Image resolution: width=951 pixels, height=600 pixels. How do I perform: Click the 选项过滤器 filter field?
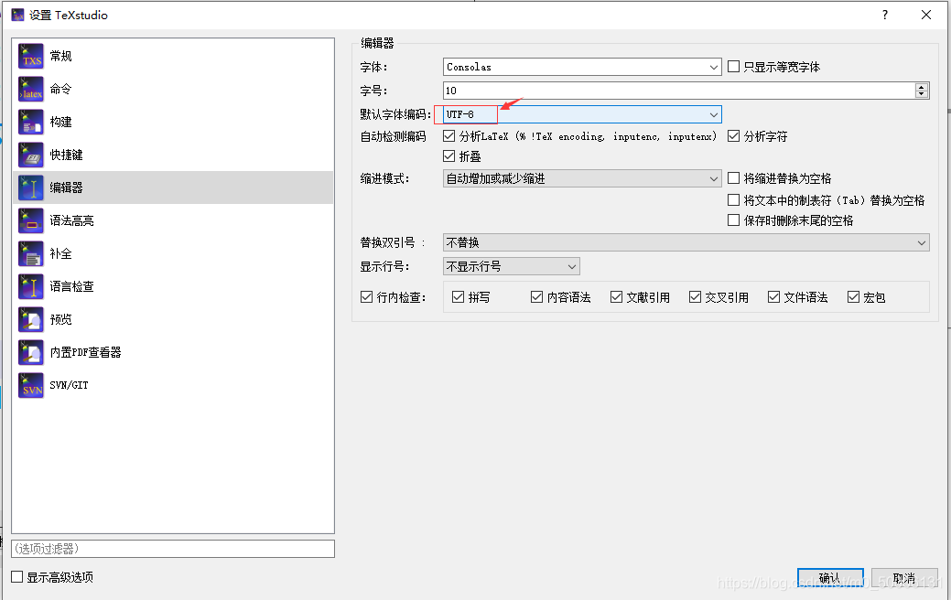coord(173,549)
